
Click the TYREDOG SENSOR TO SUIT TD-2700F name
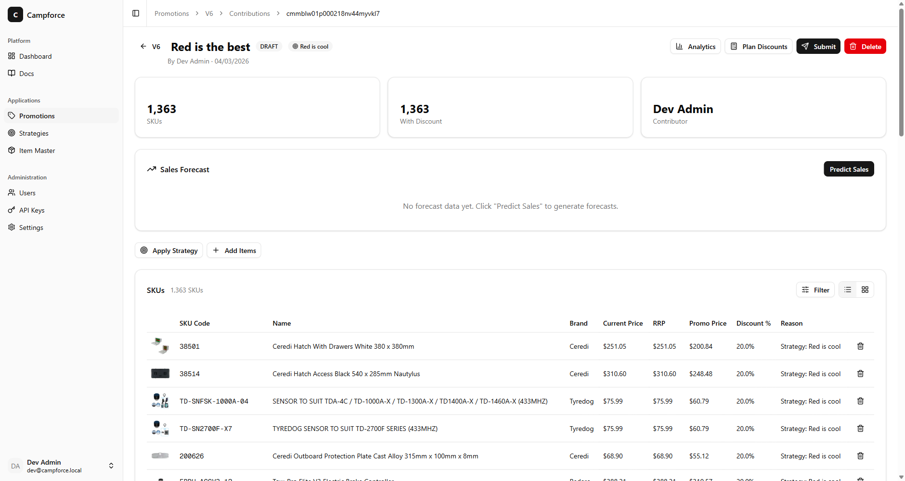coord(355,429)
